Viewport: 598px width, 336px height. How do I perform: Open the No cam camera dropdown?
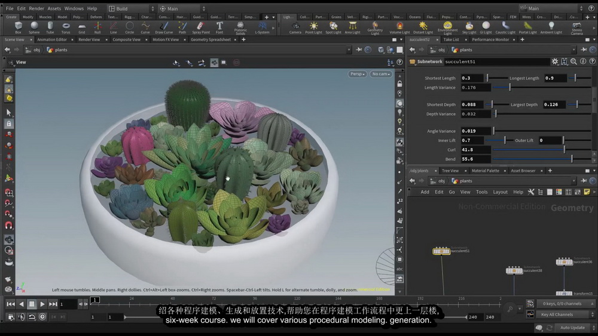pyautogui.click(x=381, y=74)
